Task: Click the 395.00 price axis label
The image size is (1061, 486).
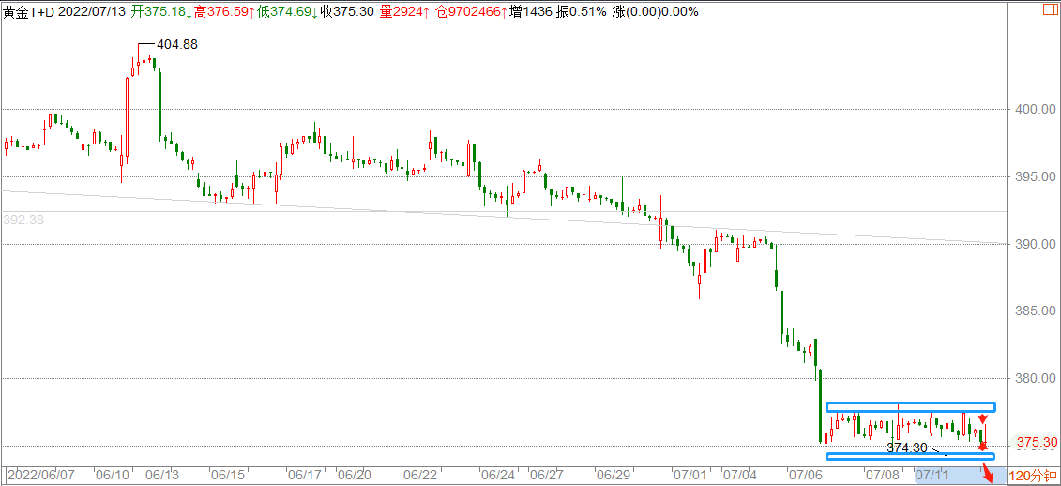Action: pos(1037,176)
